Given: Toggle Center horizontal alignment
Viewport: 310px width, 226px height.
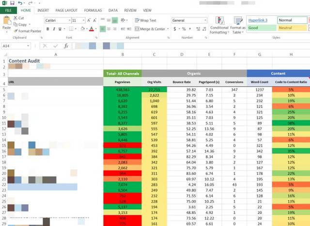Looking at the screenshot, I should [x=108, y=29].
